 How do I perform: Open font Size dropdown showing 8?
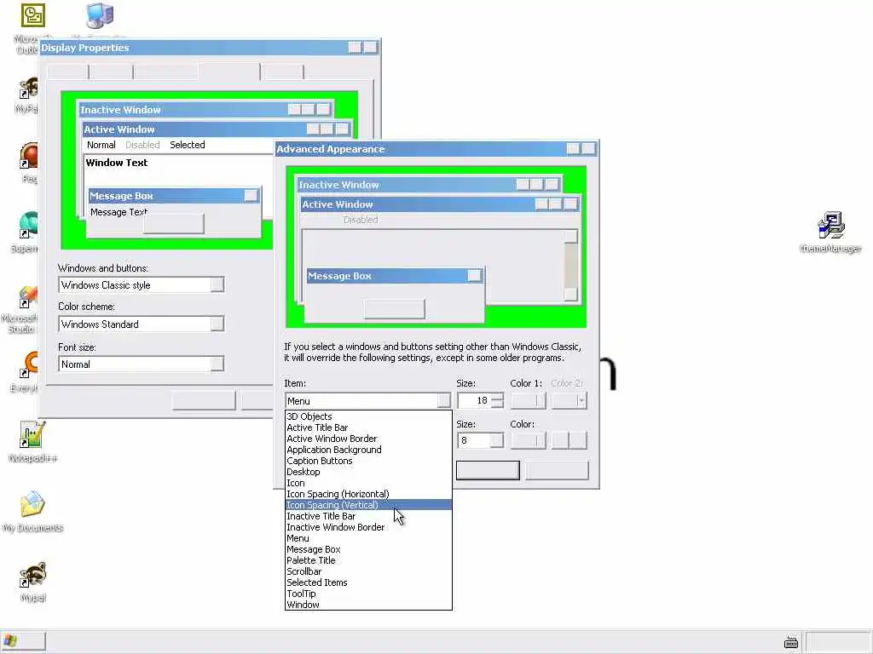pos(496,441)
